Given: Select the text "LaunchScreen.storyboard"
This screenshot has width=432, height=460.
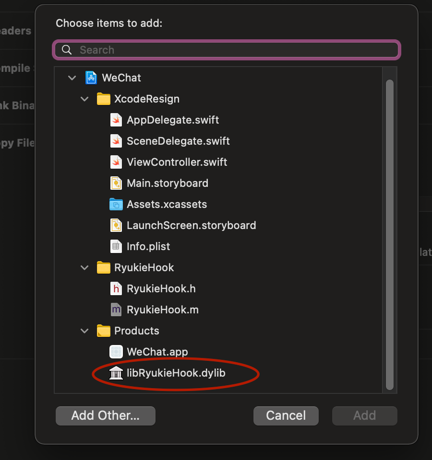Looking at the screenshot, I should (192, 226).
